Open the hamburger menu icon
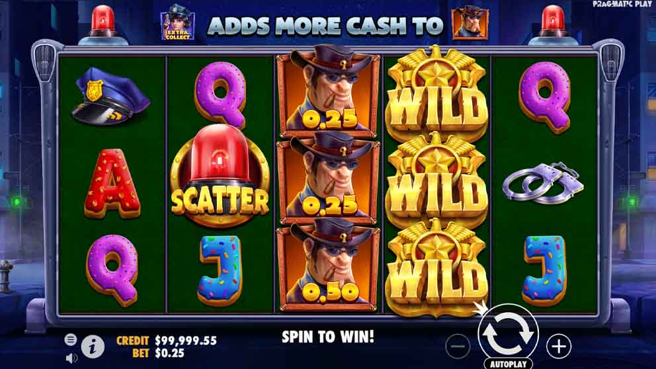This screenshot has height=369, width=656. pyautogui.click(x=71, y=339)
